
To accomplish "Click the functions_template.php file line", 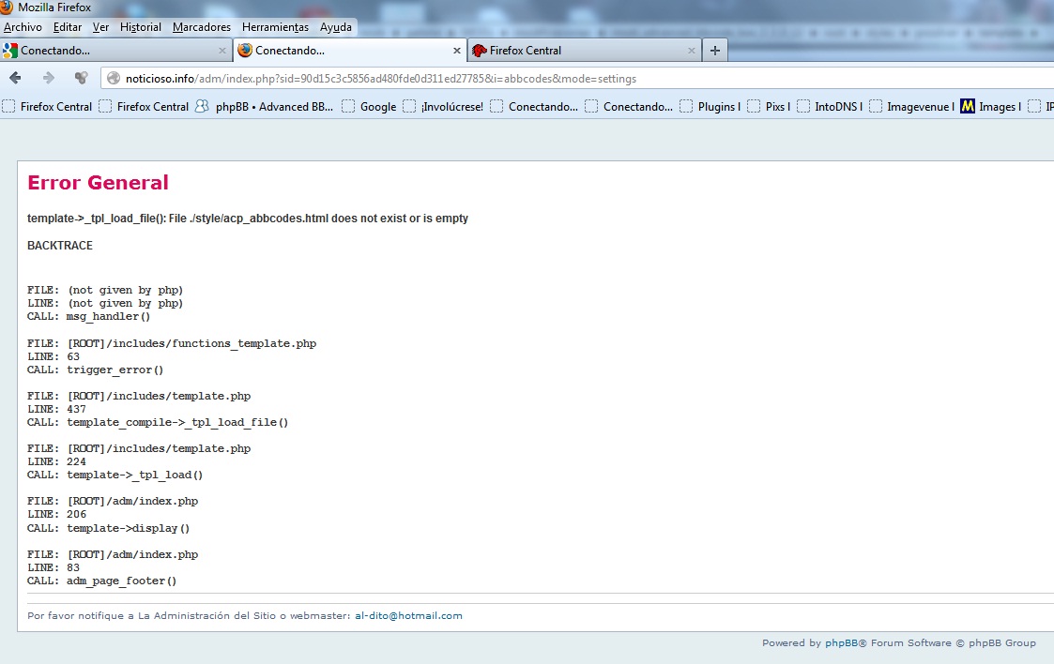I will [x=172, y=343].
